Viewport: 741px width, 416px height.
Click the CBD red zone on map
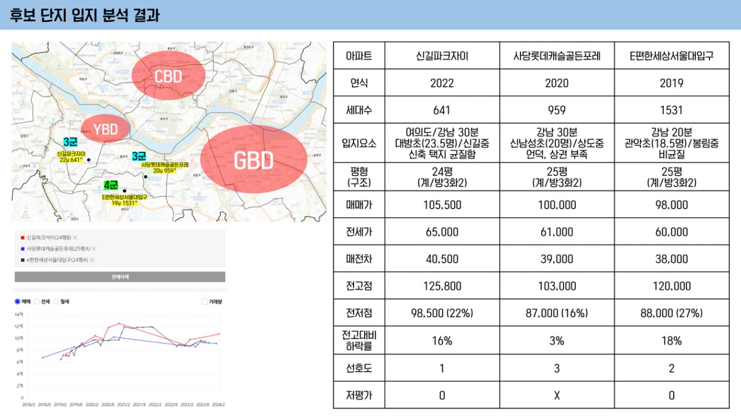pos(169,76)
